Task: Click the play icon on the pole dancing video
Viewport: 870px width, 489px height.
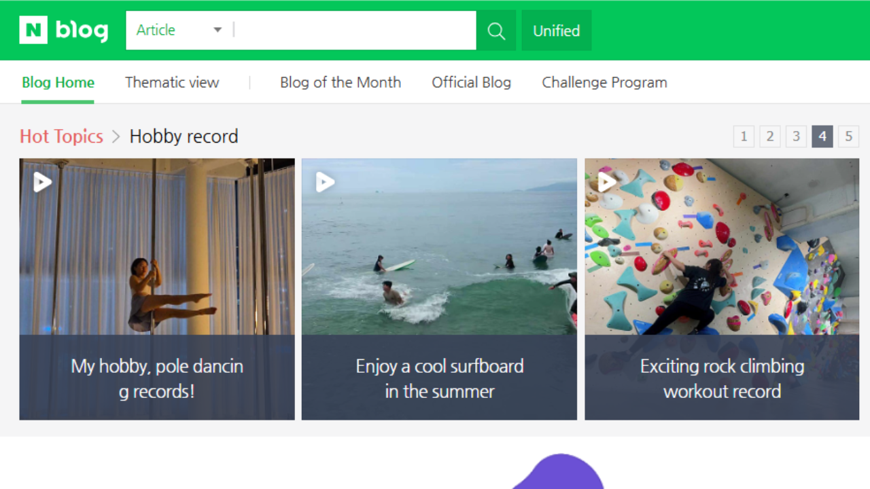Action: point(42,182)
